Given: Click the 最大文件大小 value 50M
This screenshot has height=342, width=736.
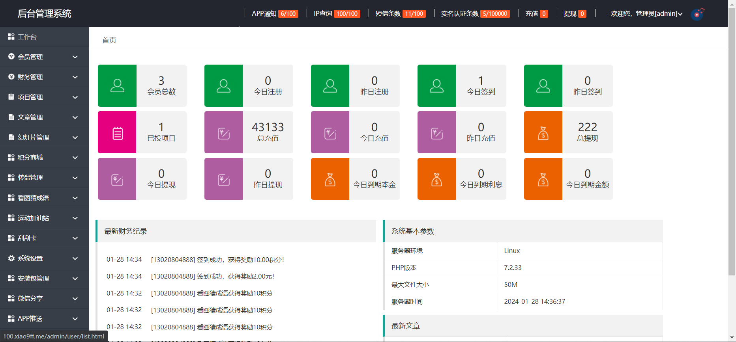Looking at the screenshot, I should click(511, 284).
